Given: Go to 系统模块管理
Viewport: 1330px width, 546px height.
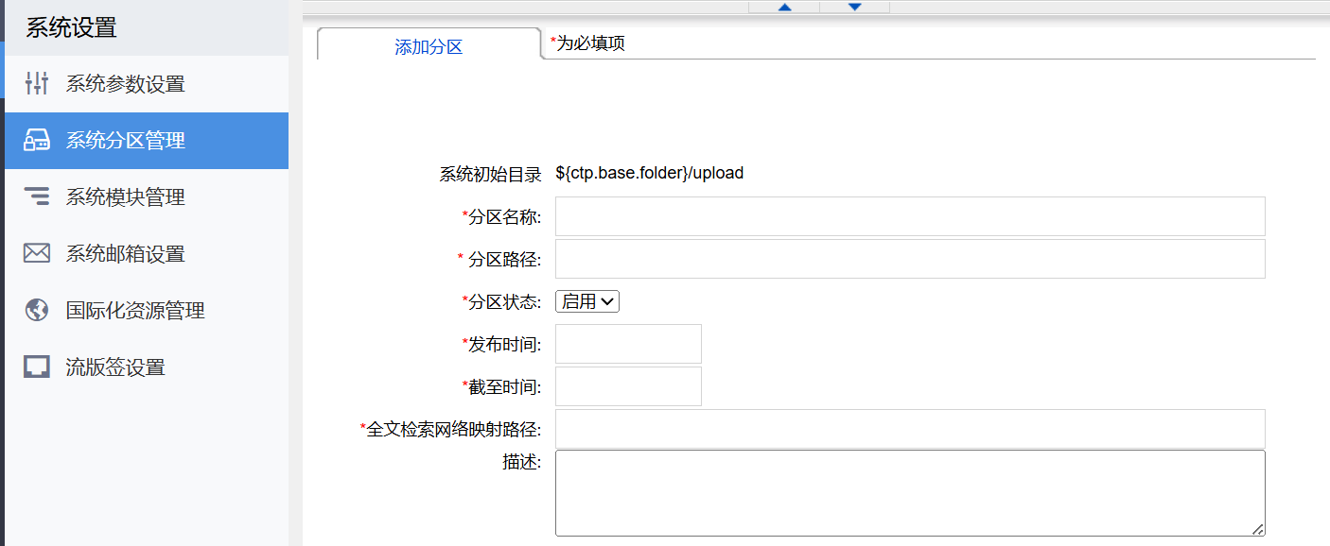Looking at the screenshot, I should [x=147, y=197].
